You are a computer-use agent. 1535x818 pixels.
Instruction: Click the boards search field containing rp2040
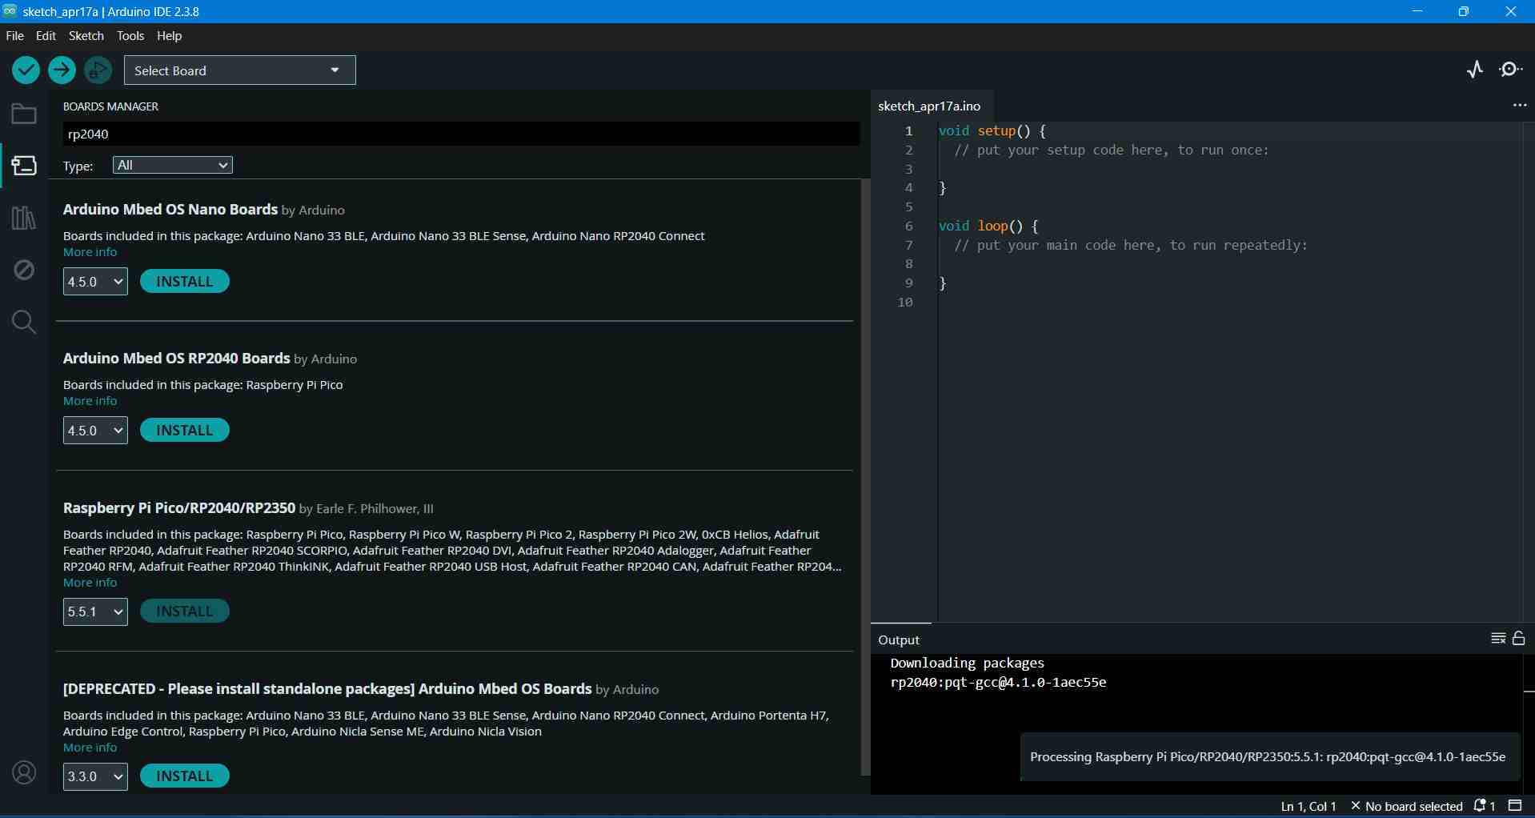click(461, 134)
